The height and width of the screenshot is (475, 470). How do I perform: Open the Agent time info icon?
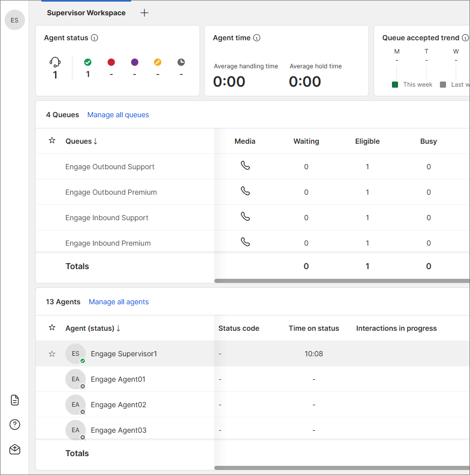[257, 38]
